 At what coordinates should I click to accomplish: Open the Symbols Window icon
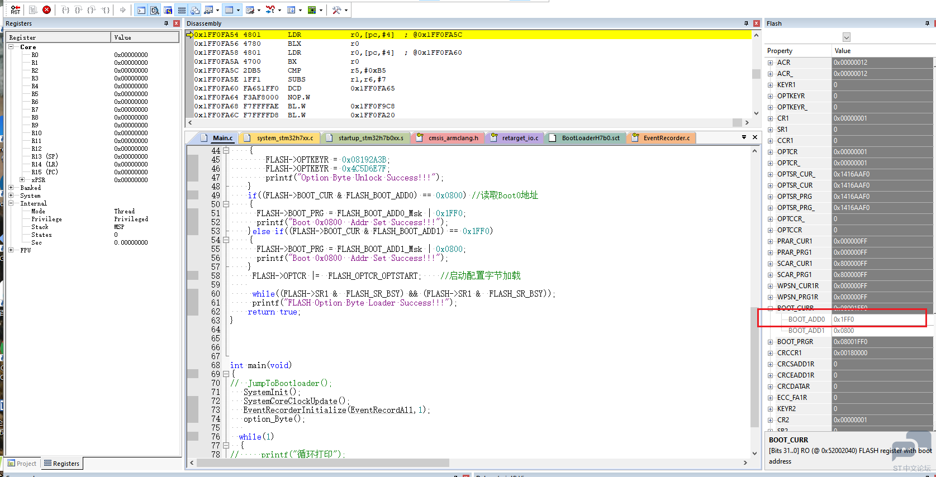tap(168, 9)
